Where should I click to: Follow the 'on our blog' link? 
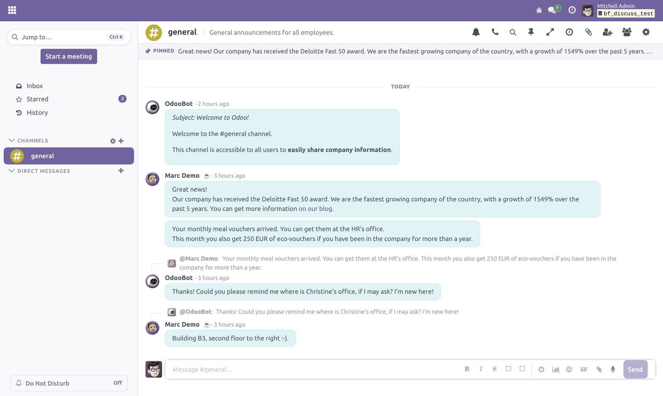coord(315,209)
